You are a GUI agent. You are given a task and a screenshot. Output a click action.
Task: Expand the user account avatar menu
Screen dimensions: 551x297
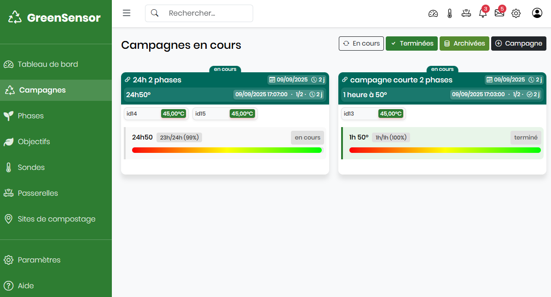(x=537, y=13)
